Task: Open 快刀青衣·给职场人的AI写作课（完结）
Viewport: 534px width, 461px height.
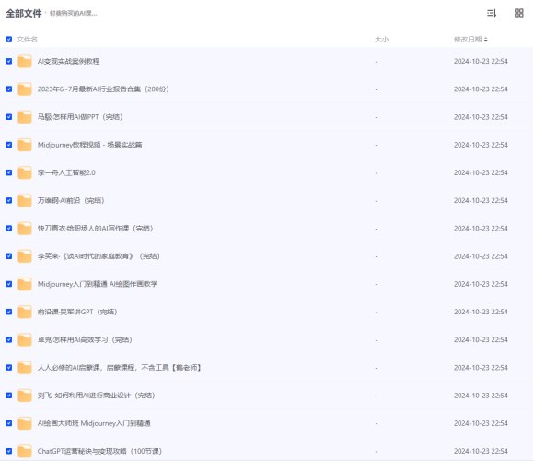Action: tap(96, 229)
